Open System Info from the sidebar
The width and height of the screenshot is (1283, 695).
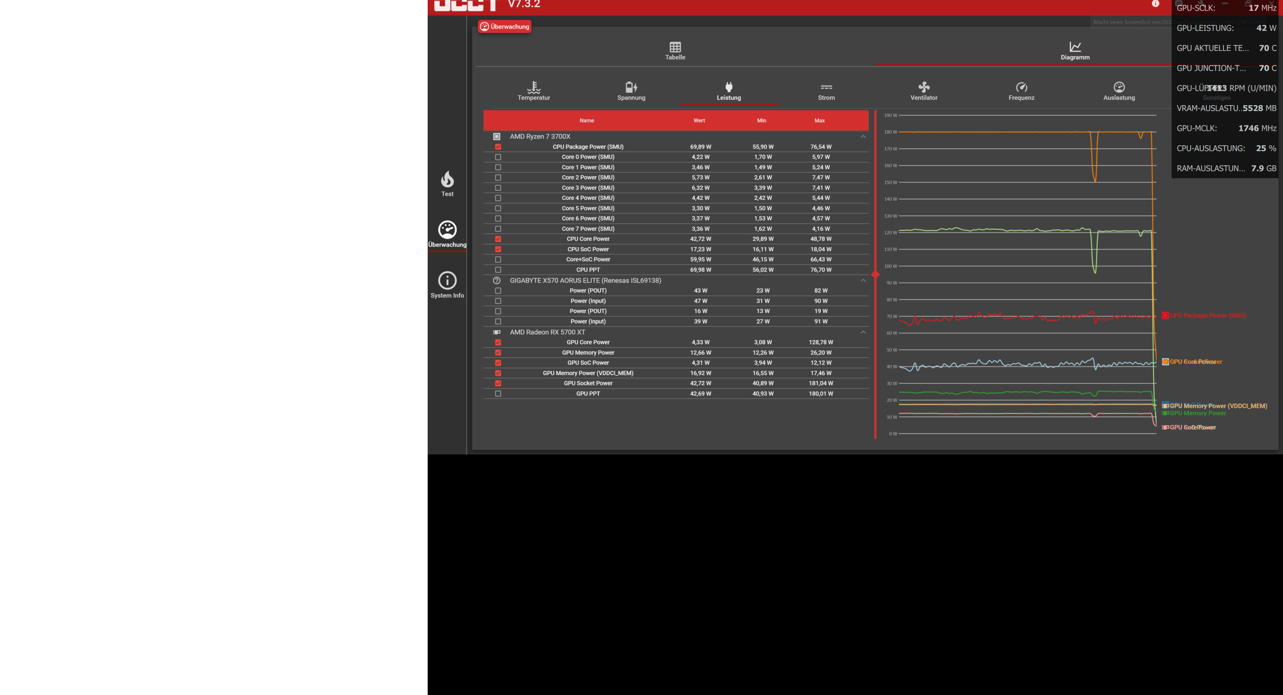click(447, 285)
